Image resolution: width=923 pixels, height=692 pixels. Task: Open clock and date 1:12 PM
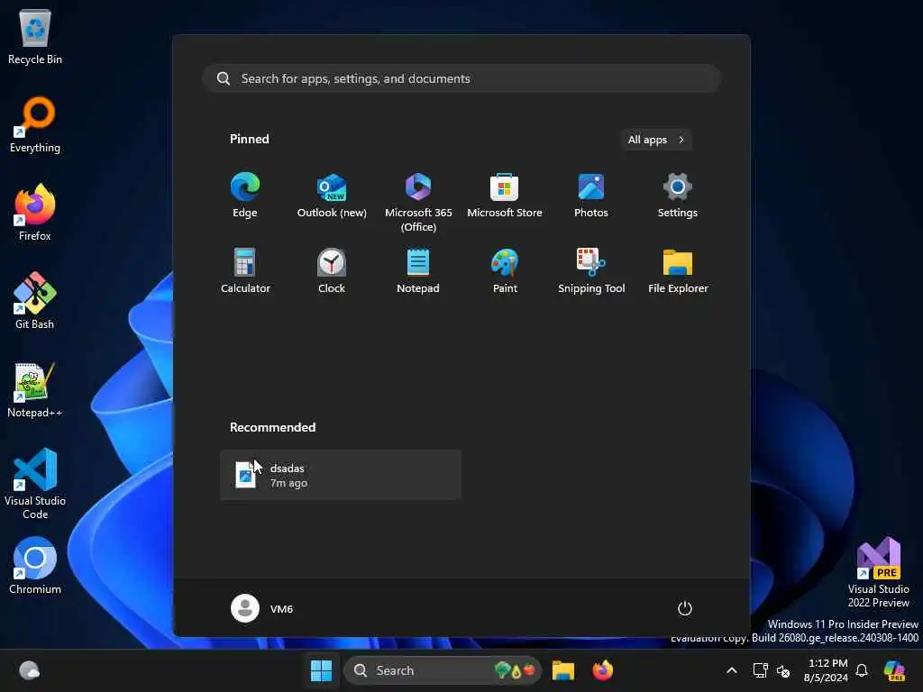[827, 670]
